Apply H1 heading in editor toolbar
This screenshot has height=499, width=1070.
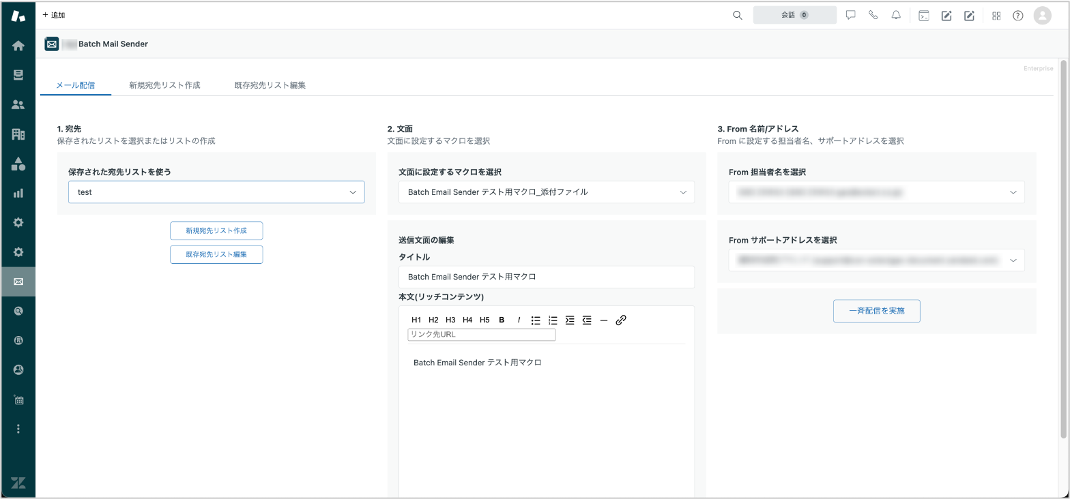(416, 320)
